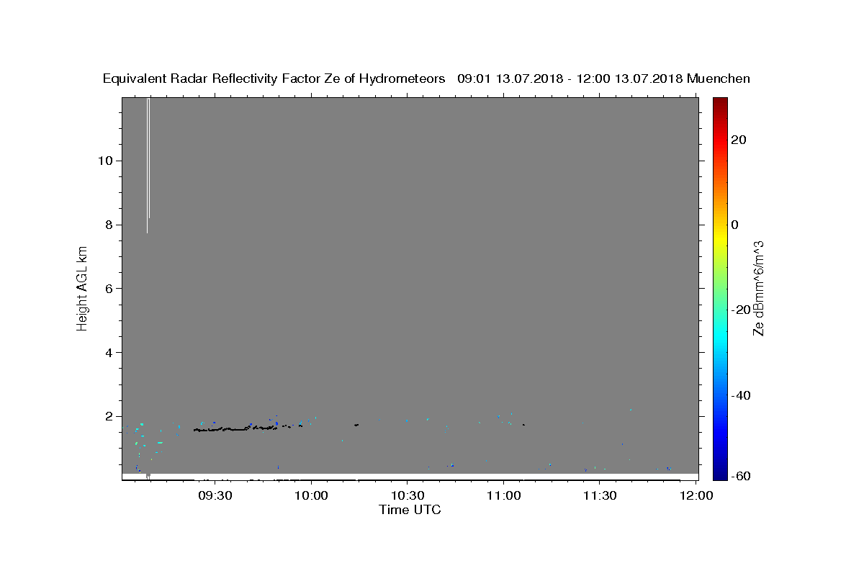Click the 10:00 time tick label

click(x=311, y=495)
